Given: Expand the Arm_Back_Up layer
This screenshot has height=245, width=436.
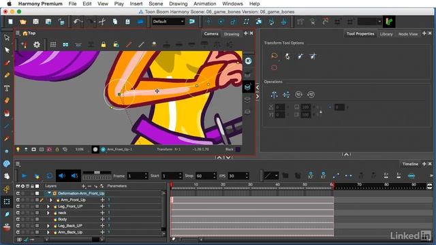Looking at the screenshot, I should (48, 232).
